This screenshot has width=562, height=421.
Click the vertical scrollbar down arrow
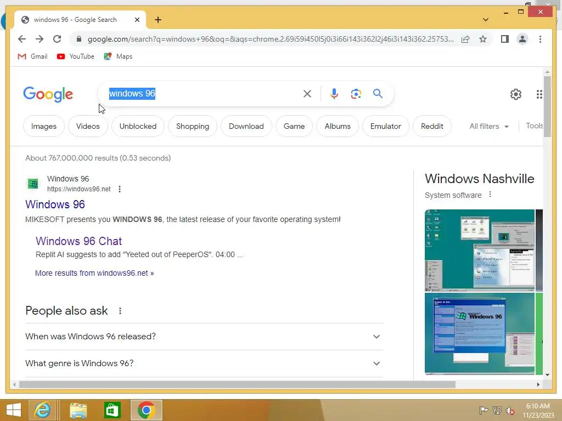(x=547, y=375)
